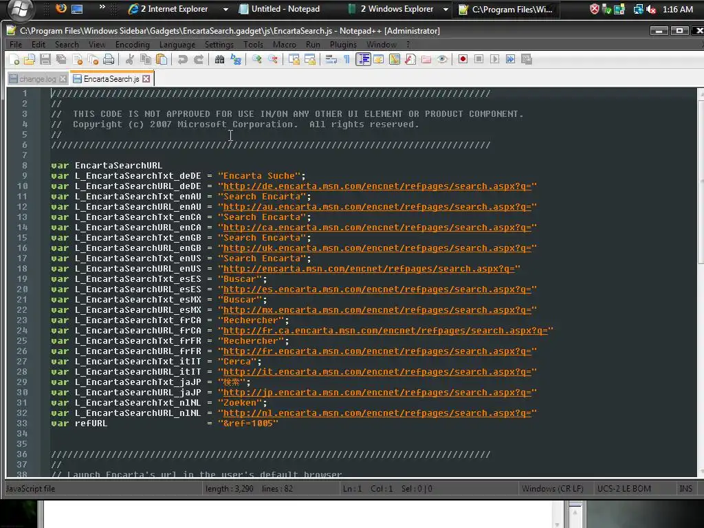704x528 pixels.
Task: Close the change.log tab
Action: (63, 79)
